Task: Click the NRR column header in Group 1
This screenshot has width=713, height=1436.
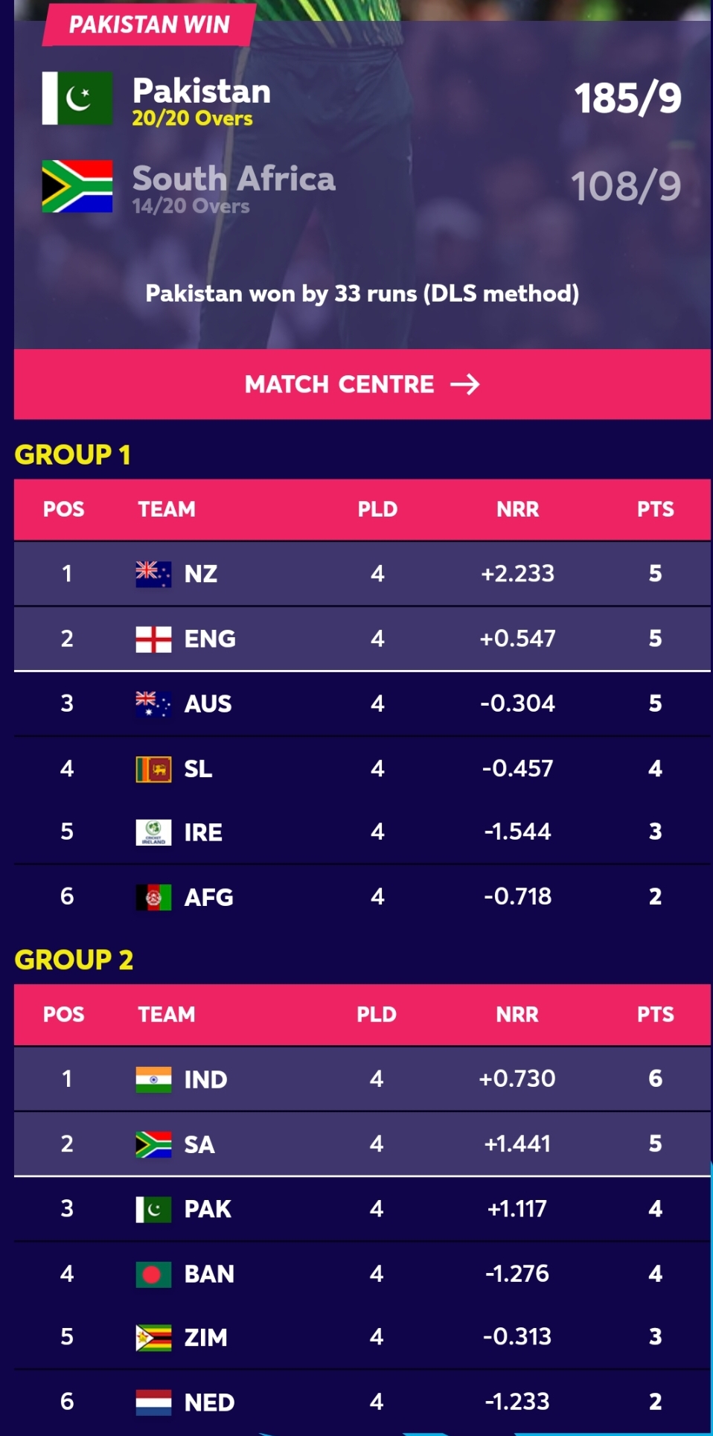Action: click(x=517, y=510)
